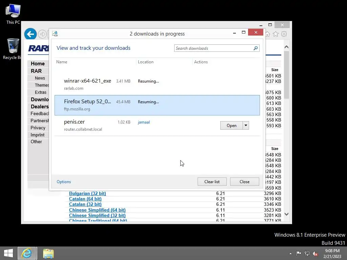Image resolution: width=347 pixels, height=260 pixels.
Task: Open the Other sidebar item
Action: [36, 142]
